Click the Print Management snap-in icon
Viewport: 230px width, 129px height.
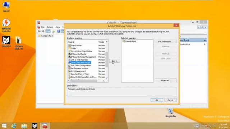coord(69,71)
